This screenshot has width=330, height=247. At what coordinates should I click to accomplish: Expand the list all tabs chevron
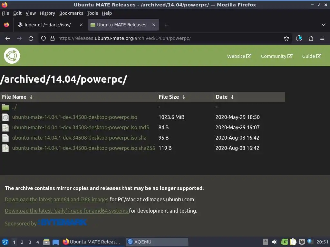pos(324,25)
